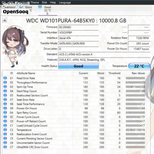Click the Raw Values column header
Image resolution: width=154 pixels, height=154 pixels.
point(138,73)
